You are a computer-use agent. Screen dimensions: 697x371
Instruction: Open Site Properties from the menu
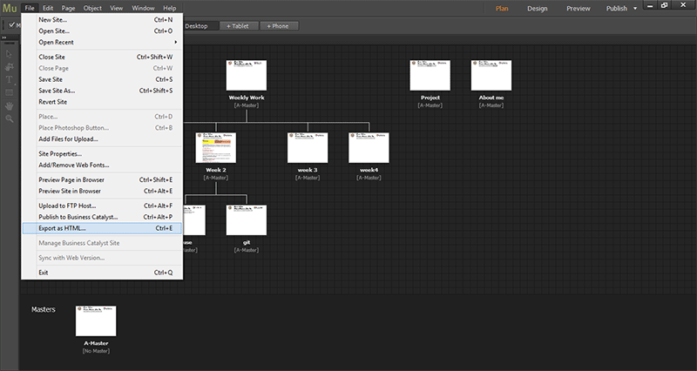tap(102, 154)
